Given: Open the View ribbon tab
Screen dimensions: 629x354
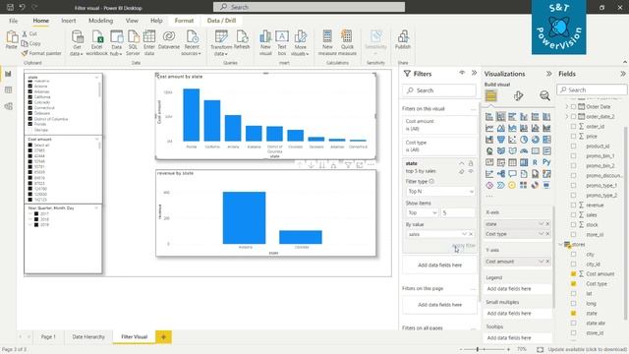Looking at the screenshot, I should (x=132, y=21).
